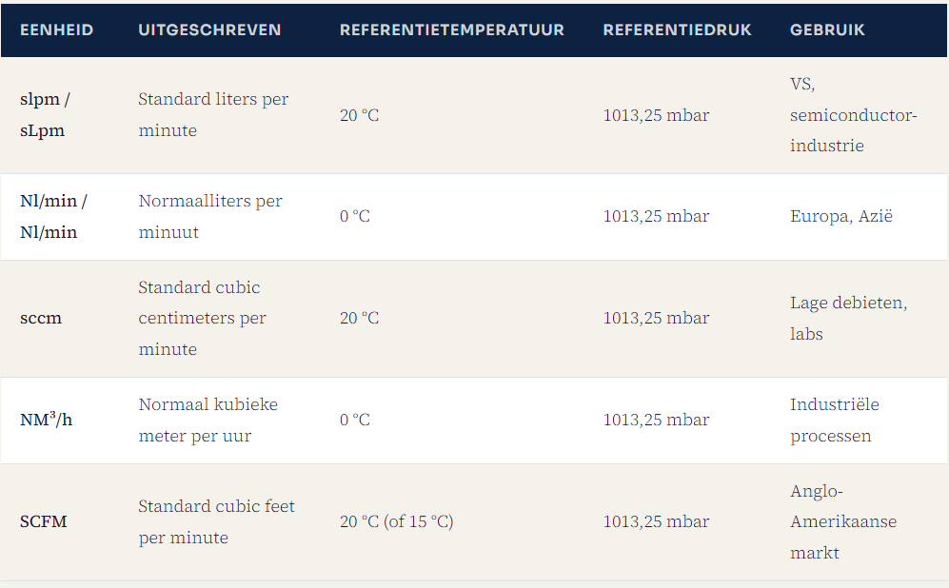
Task: Select the slpm / sLpm unit cell
Action: pyautogui.click(x=45, y=115)
